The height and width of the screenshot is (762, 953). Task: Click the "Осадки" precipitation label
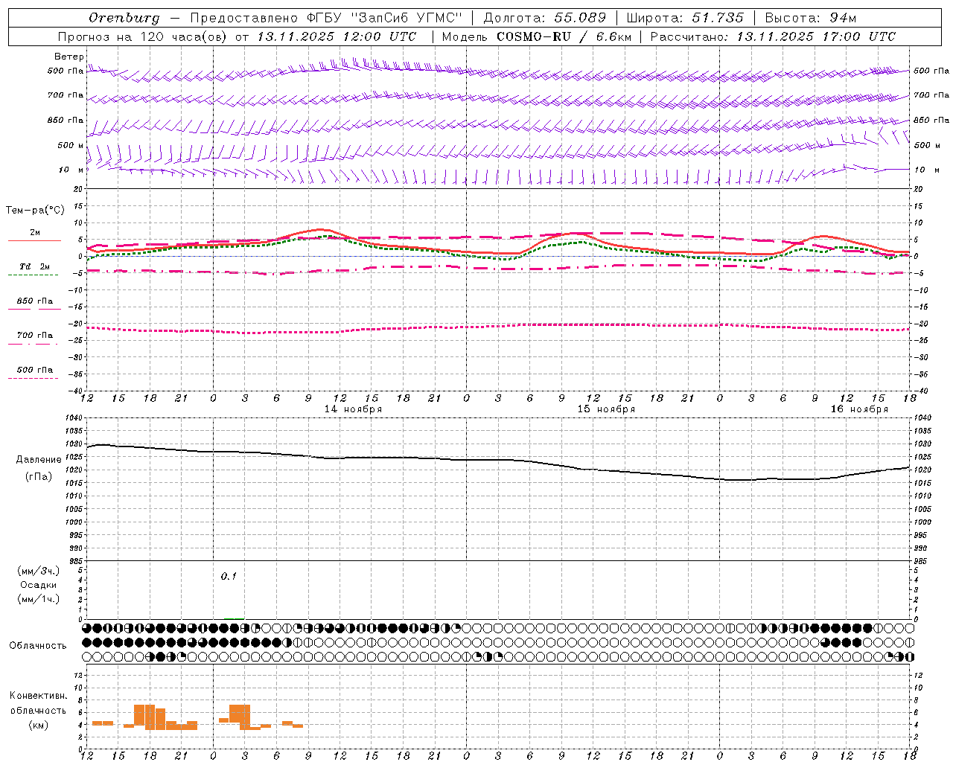pyautogui.click(x=39, y=585)
